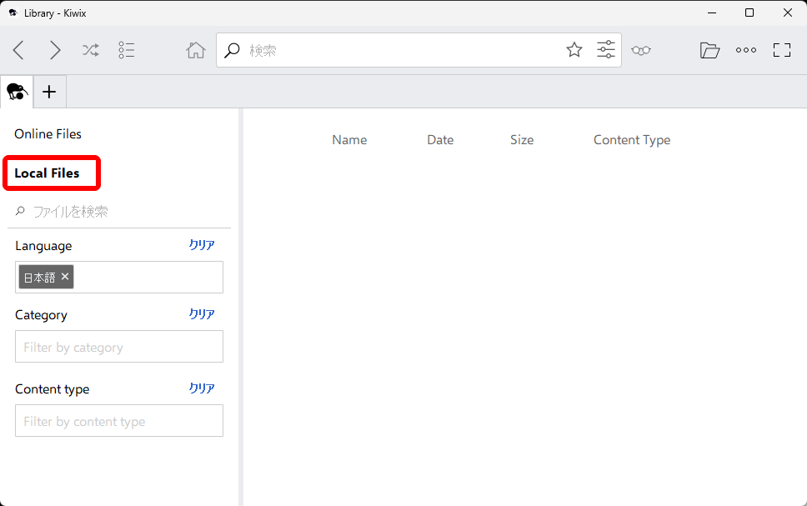Viewport: 807px width, 506px height.
Task: Remove the 日本語 language tag
Action: (x=65, y=277)
